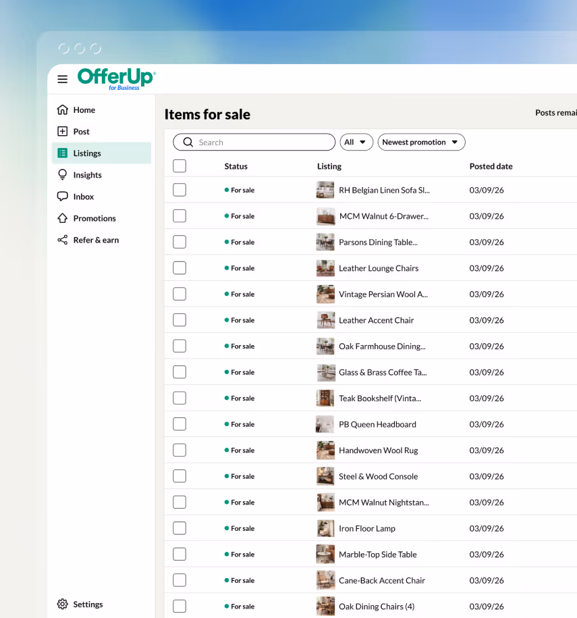Click the Listings list icon

pyautogui.click(x=63, y=153)
